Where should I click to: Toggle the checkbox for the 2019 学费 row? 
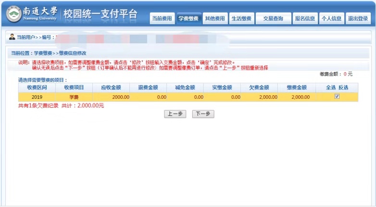pyautogui.click(x=337, y=96)
